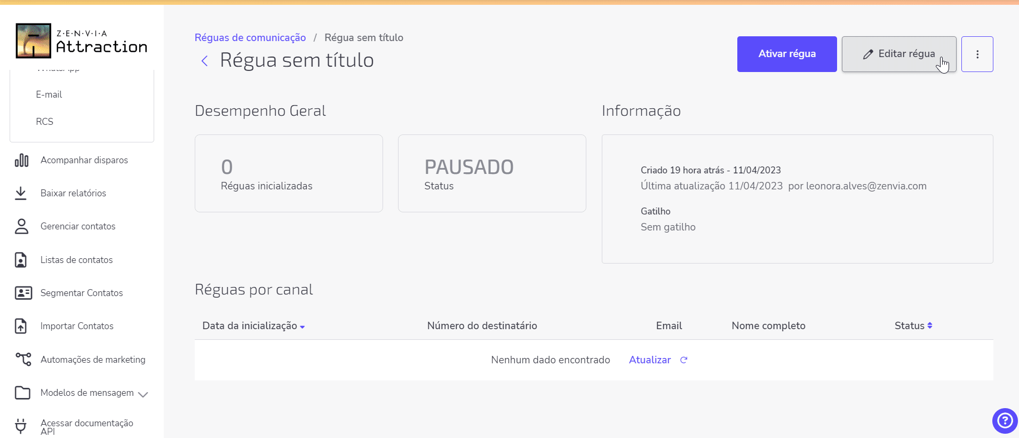The height and width of the screenshot is (438, 1019).
Task: Open the help question mark bubble
Action: [1005, 421]
